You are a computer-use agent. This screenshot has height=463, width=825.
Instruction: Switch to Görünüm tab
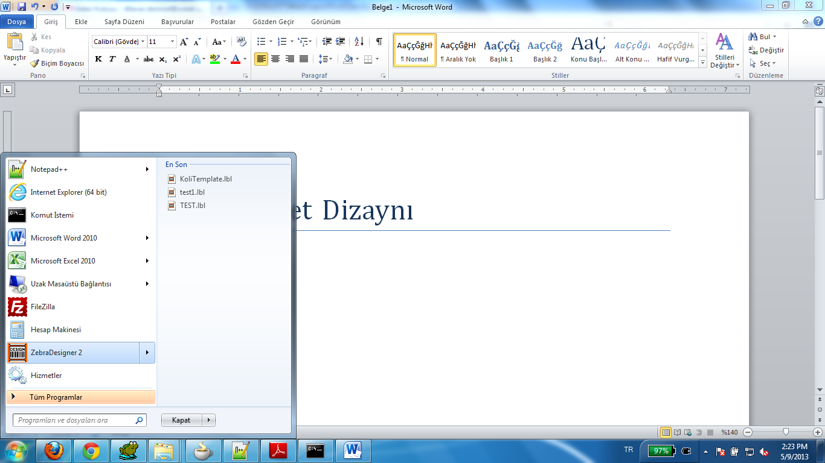click(x=326, y=22)
